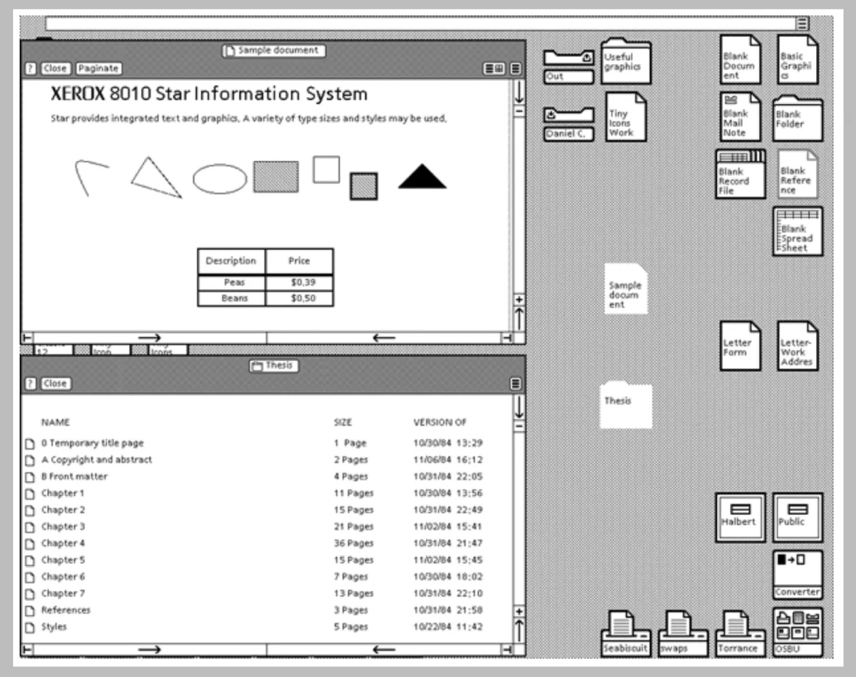The width and height of the screenshot is (856, 677).
Task: Open the Sample document window's right-most header menu
Action: click(516, 69)
